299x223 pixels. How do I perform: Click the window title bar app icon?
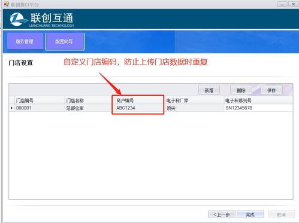click(x=7, y=4)
